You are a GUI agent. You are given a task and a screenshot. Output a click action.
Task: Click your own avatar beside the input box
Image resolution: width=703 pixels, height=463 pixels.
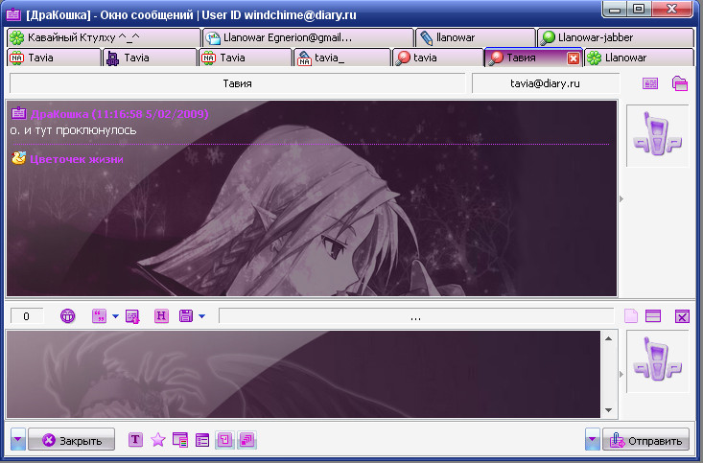(657, 361)
